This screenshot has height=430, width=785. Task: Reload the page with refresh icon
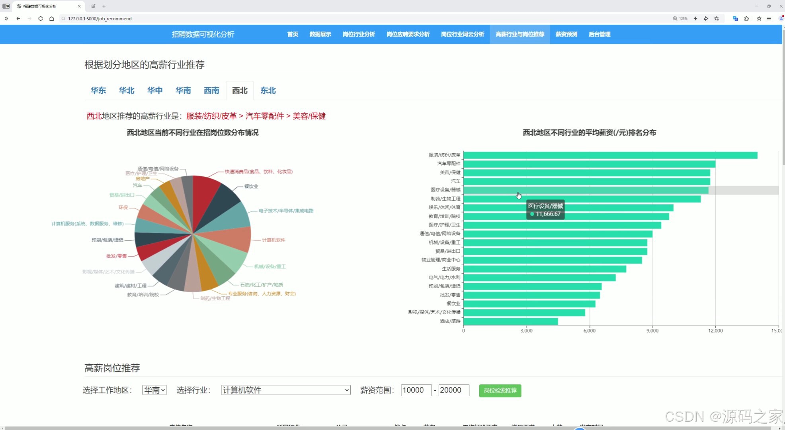[41, 18]
